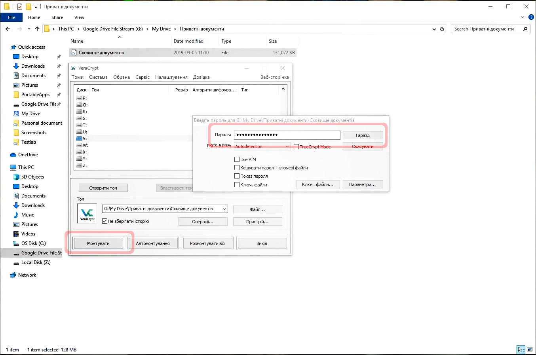536x355 pixels.
Task: Open the Explorer File tab
Action: click(11, 17)
